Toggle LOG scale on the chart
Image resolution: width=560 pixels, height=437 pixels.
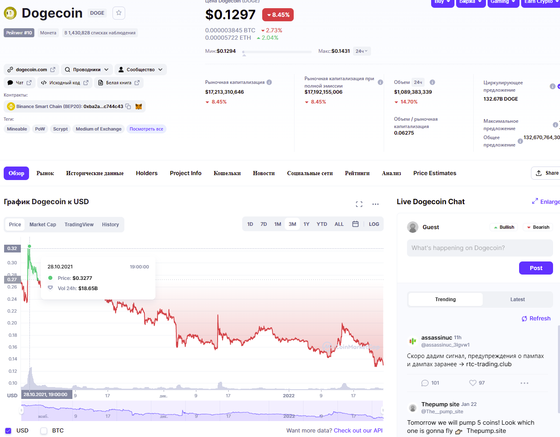374,224
